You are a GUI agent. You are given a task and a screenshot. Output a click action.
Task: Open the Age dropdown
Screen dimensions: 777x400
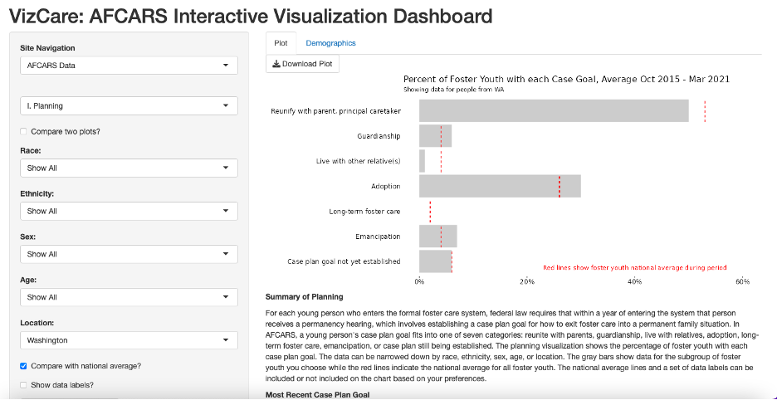pos(129,297)
